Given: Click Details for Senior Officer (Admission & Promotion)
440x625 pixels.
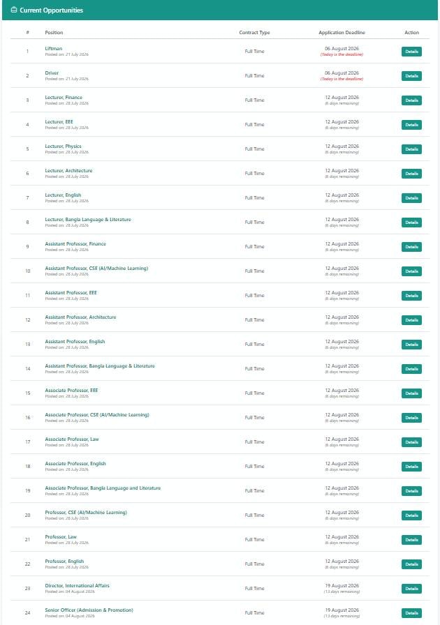Looking at the screenshot, I should click(x=411, y=613).
